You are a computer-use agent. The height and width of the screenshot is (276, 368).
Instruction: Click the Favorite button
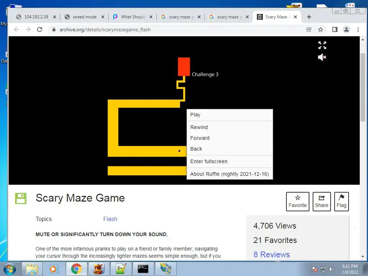click(298, 202)
